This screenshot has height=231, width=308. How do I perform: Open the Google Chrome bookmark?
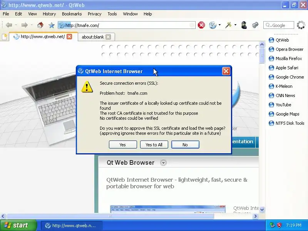click(286, 77)
